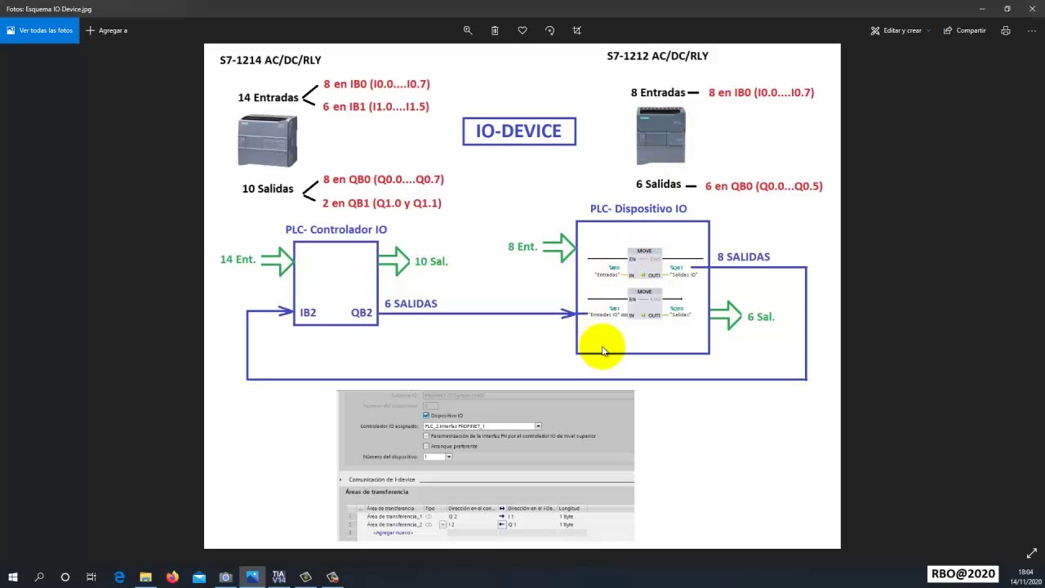Screen dimensions: 1045x588
Task: Click the displayed IO-Device schema image
Action: [x=522, y=296]
